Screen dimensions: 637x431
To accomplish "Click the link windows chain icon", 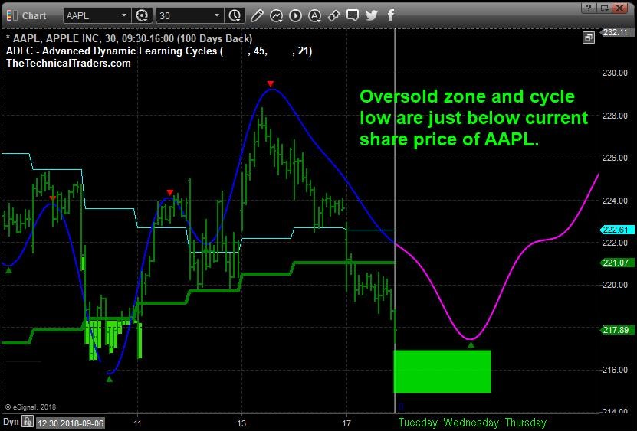I will tap(333, 16).
